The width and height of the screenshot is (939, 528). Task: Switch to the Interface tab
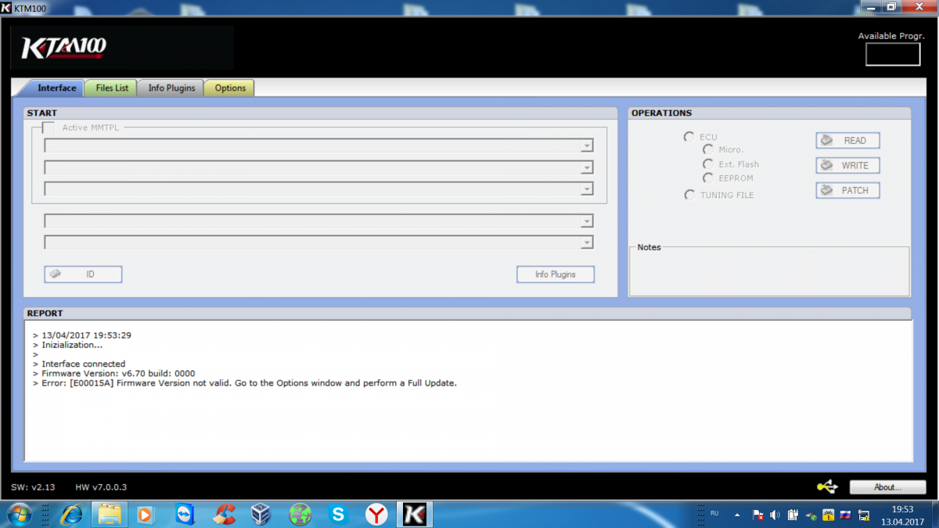(x=56, y=88)
